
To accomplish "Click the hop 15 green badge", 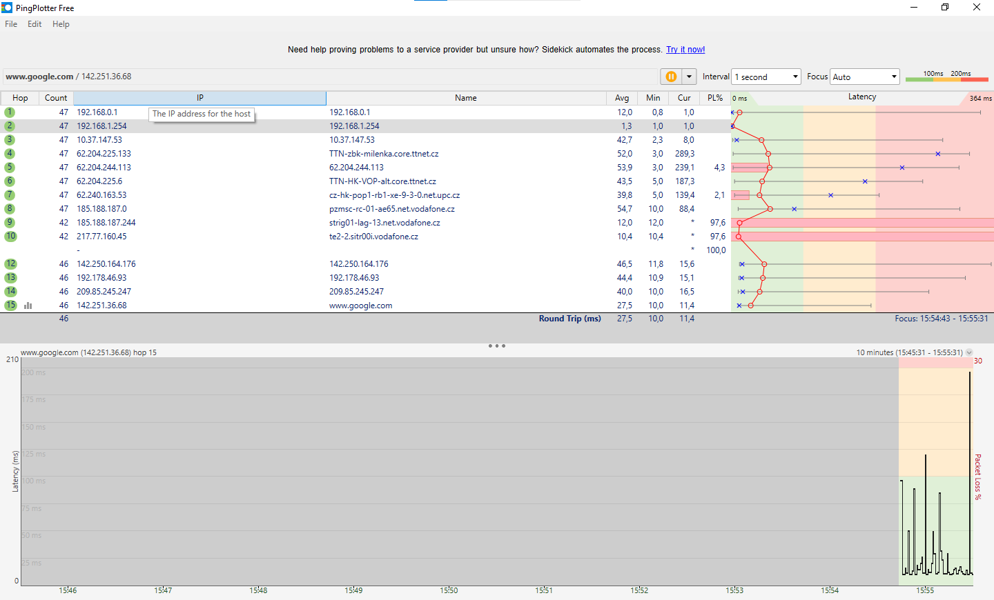I will [10, 306].
